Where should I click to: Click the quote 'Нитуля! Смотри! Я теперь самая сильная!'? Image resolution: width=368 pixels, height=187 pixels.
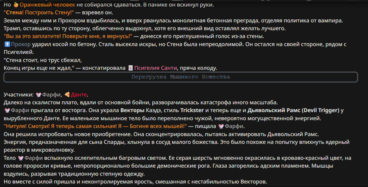[95, 126]
